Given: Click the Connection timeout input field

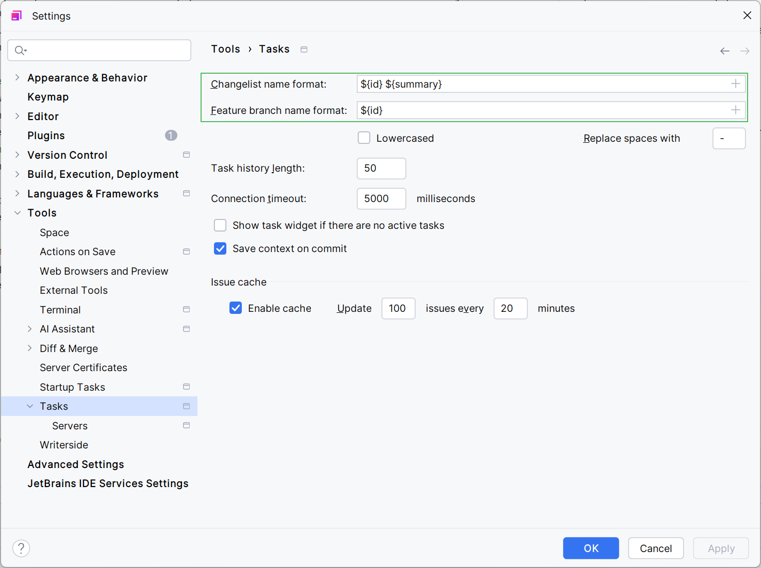Looking at the screenshot, I should click(x=381, y=199).
